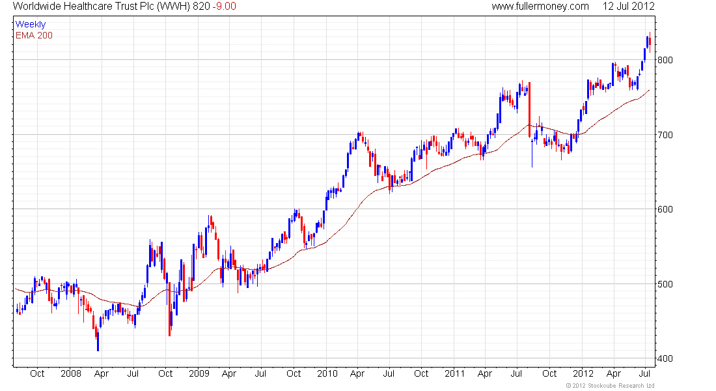Click the 600 price axis label
This screenshot has width=716, height=391.
click(665, 209)
